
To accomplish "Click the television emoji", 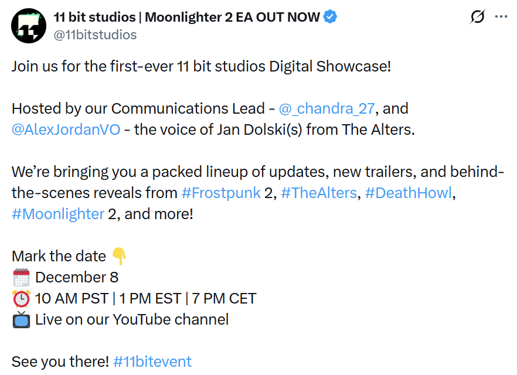I will tap(21, 319).
